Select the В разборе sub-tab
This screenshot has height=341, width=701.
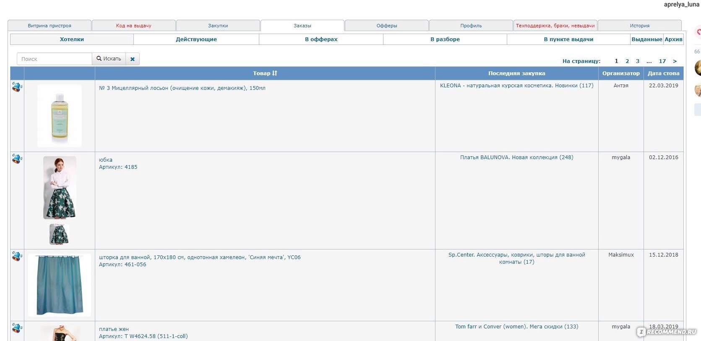445,39
